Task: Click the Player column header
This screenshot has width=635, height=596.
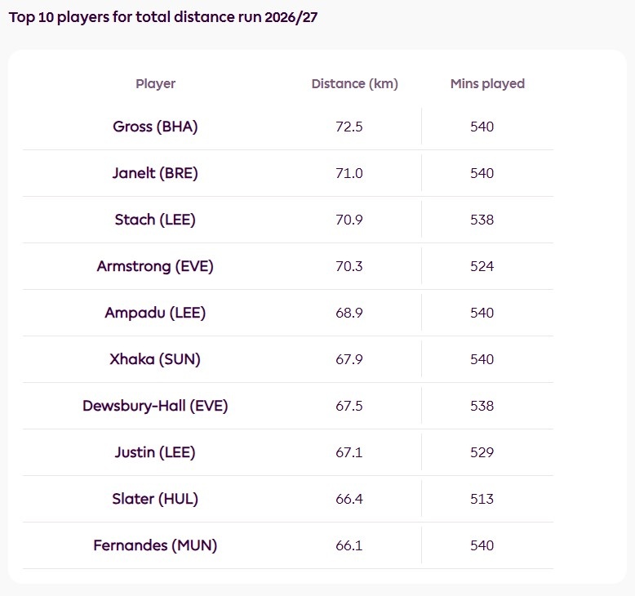Action: (156, 84)
